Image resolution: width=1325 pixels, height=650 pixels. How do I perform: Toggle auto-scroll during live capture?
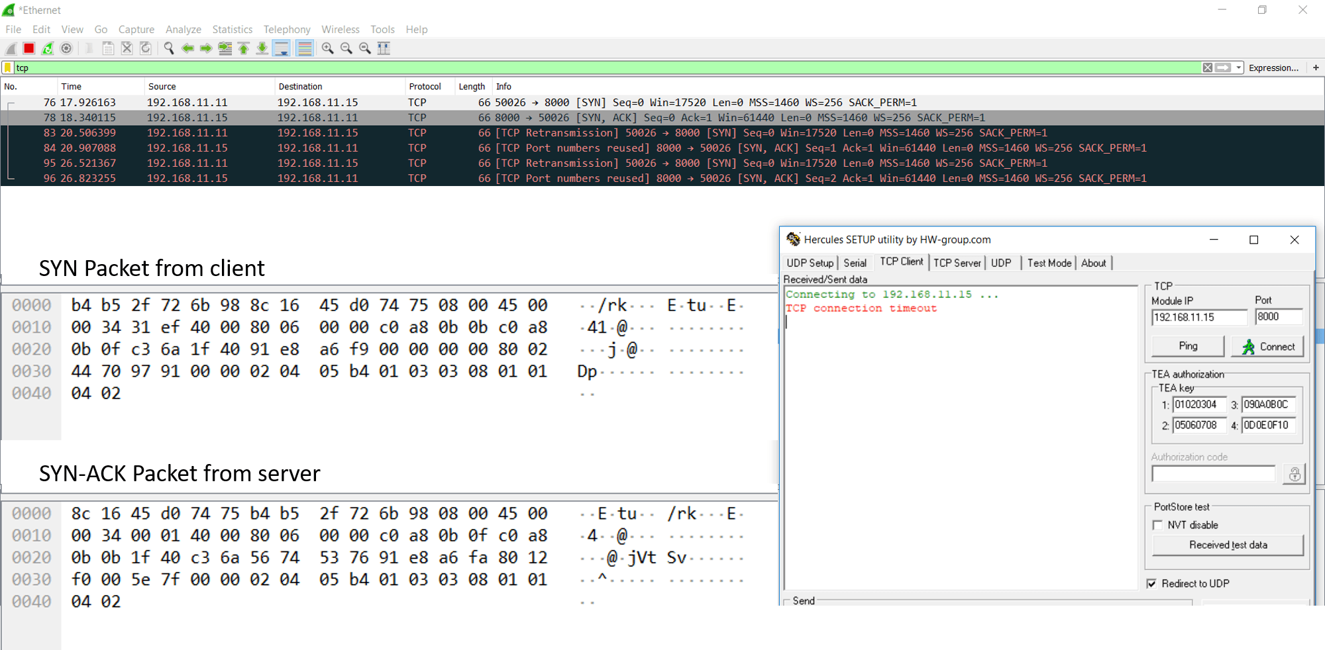coord(282,48)
